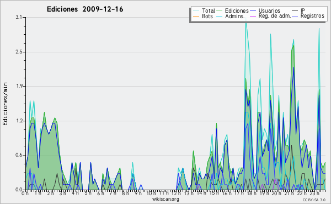Image resolution: width=331 pixels, height=204 pixels.
Task: Click the chart title Ediciones 2009-12-16
Action: click(85, 9)
